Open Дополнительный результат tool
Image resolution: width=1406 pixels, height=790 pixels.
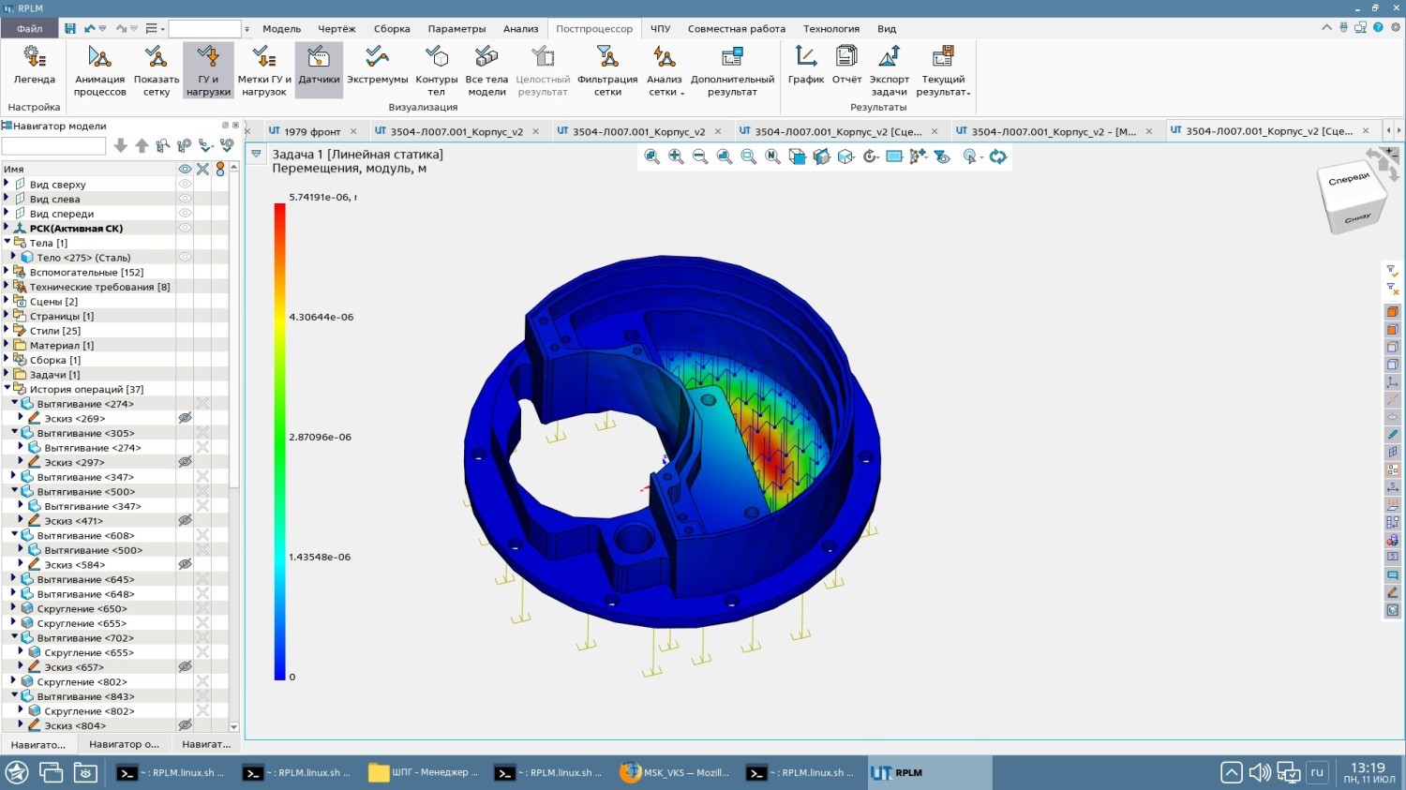pyautogui.click(x=732, y=70)
